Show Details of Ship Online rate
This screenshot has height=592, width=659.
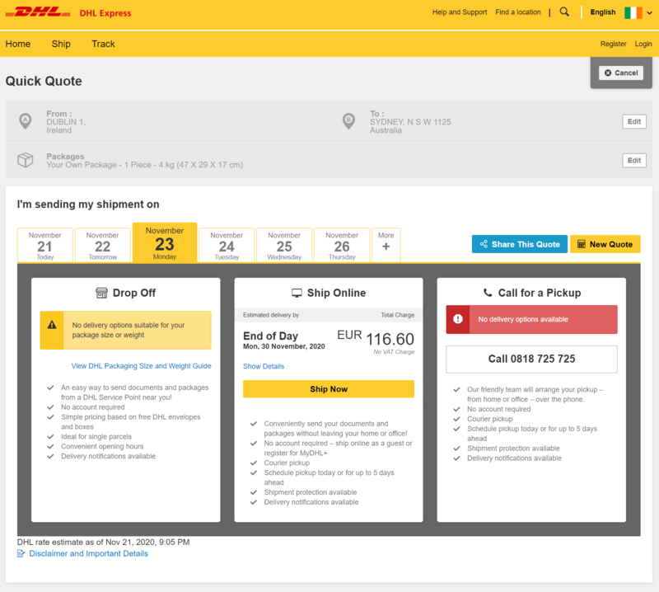pos(264,366)
